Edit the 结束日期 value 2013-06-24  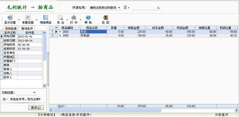[x=30, y=41]
